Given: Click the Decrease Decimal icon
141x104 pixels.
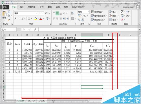Looking at the screenshot, I should 83,20.
